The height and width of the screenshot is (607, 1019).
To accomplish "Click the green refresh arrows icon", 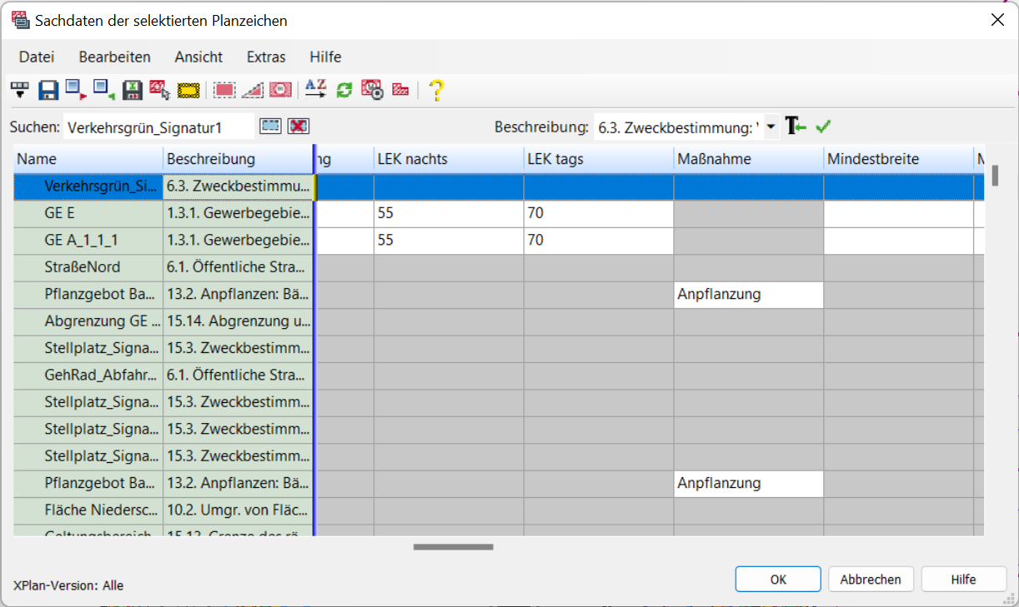I will (344, 90).
